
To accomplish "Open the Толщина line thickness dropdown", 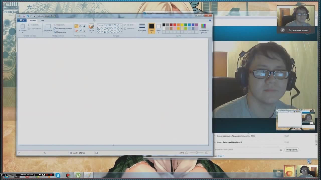I will [x=142, y=28].
